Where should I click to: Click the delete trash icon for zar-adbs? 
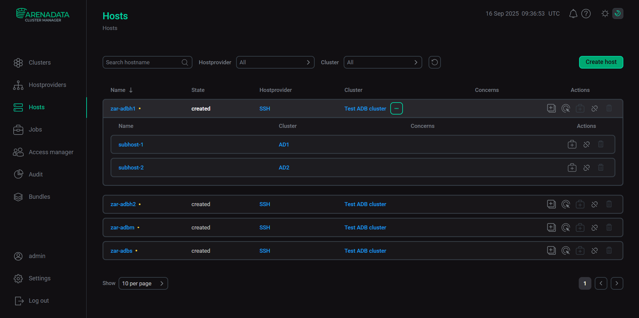coord(609,250)
